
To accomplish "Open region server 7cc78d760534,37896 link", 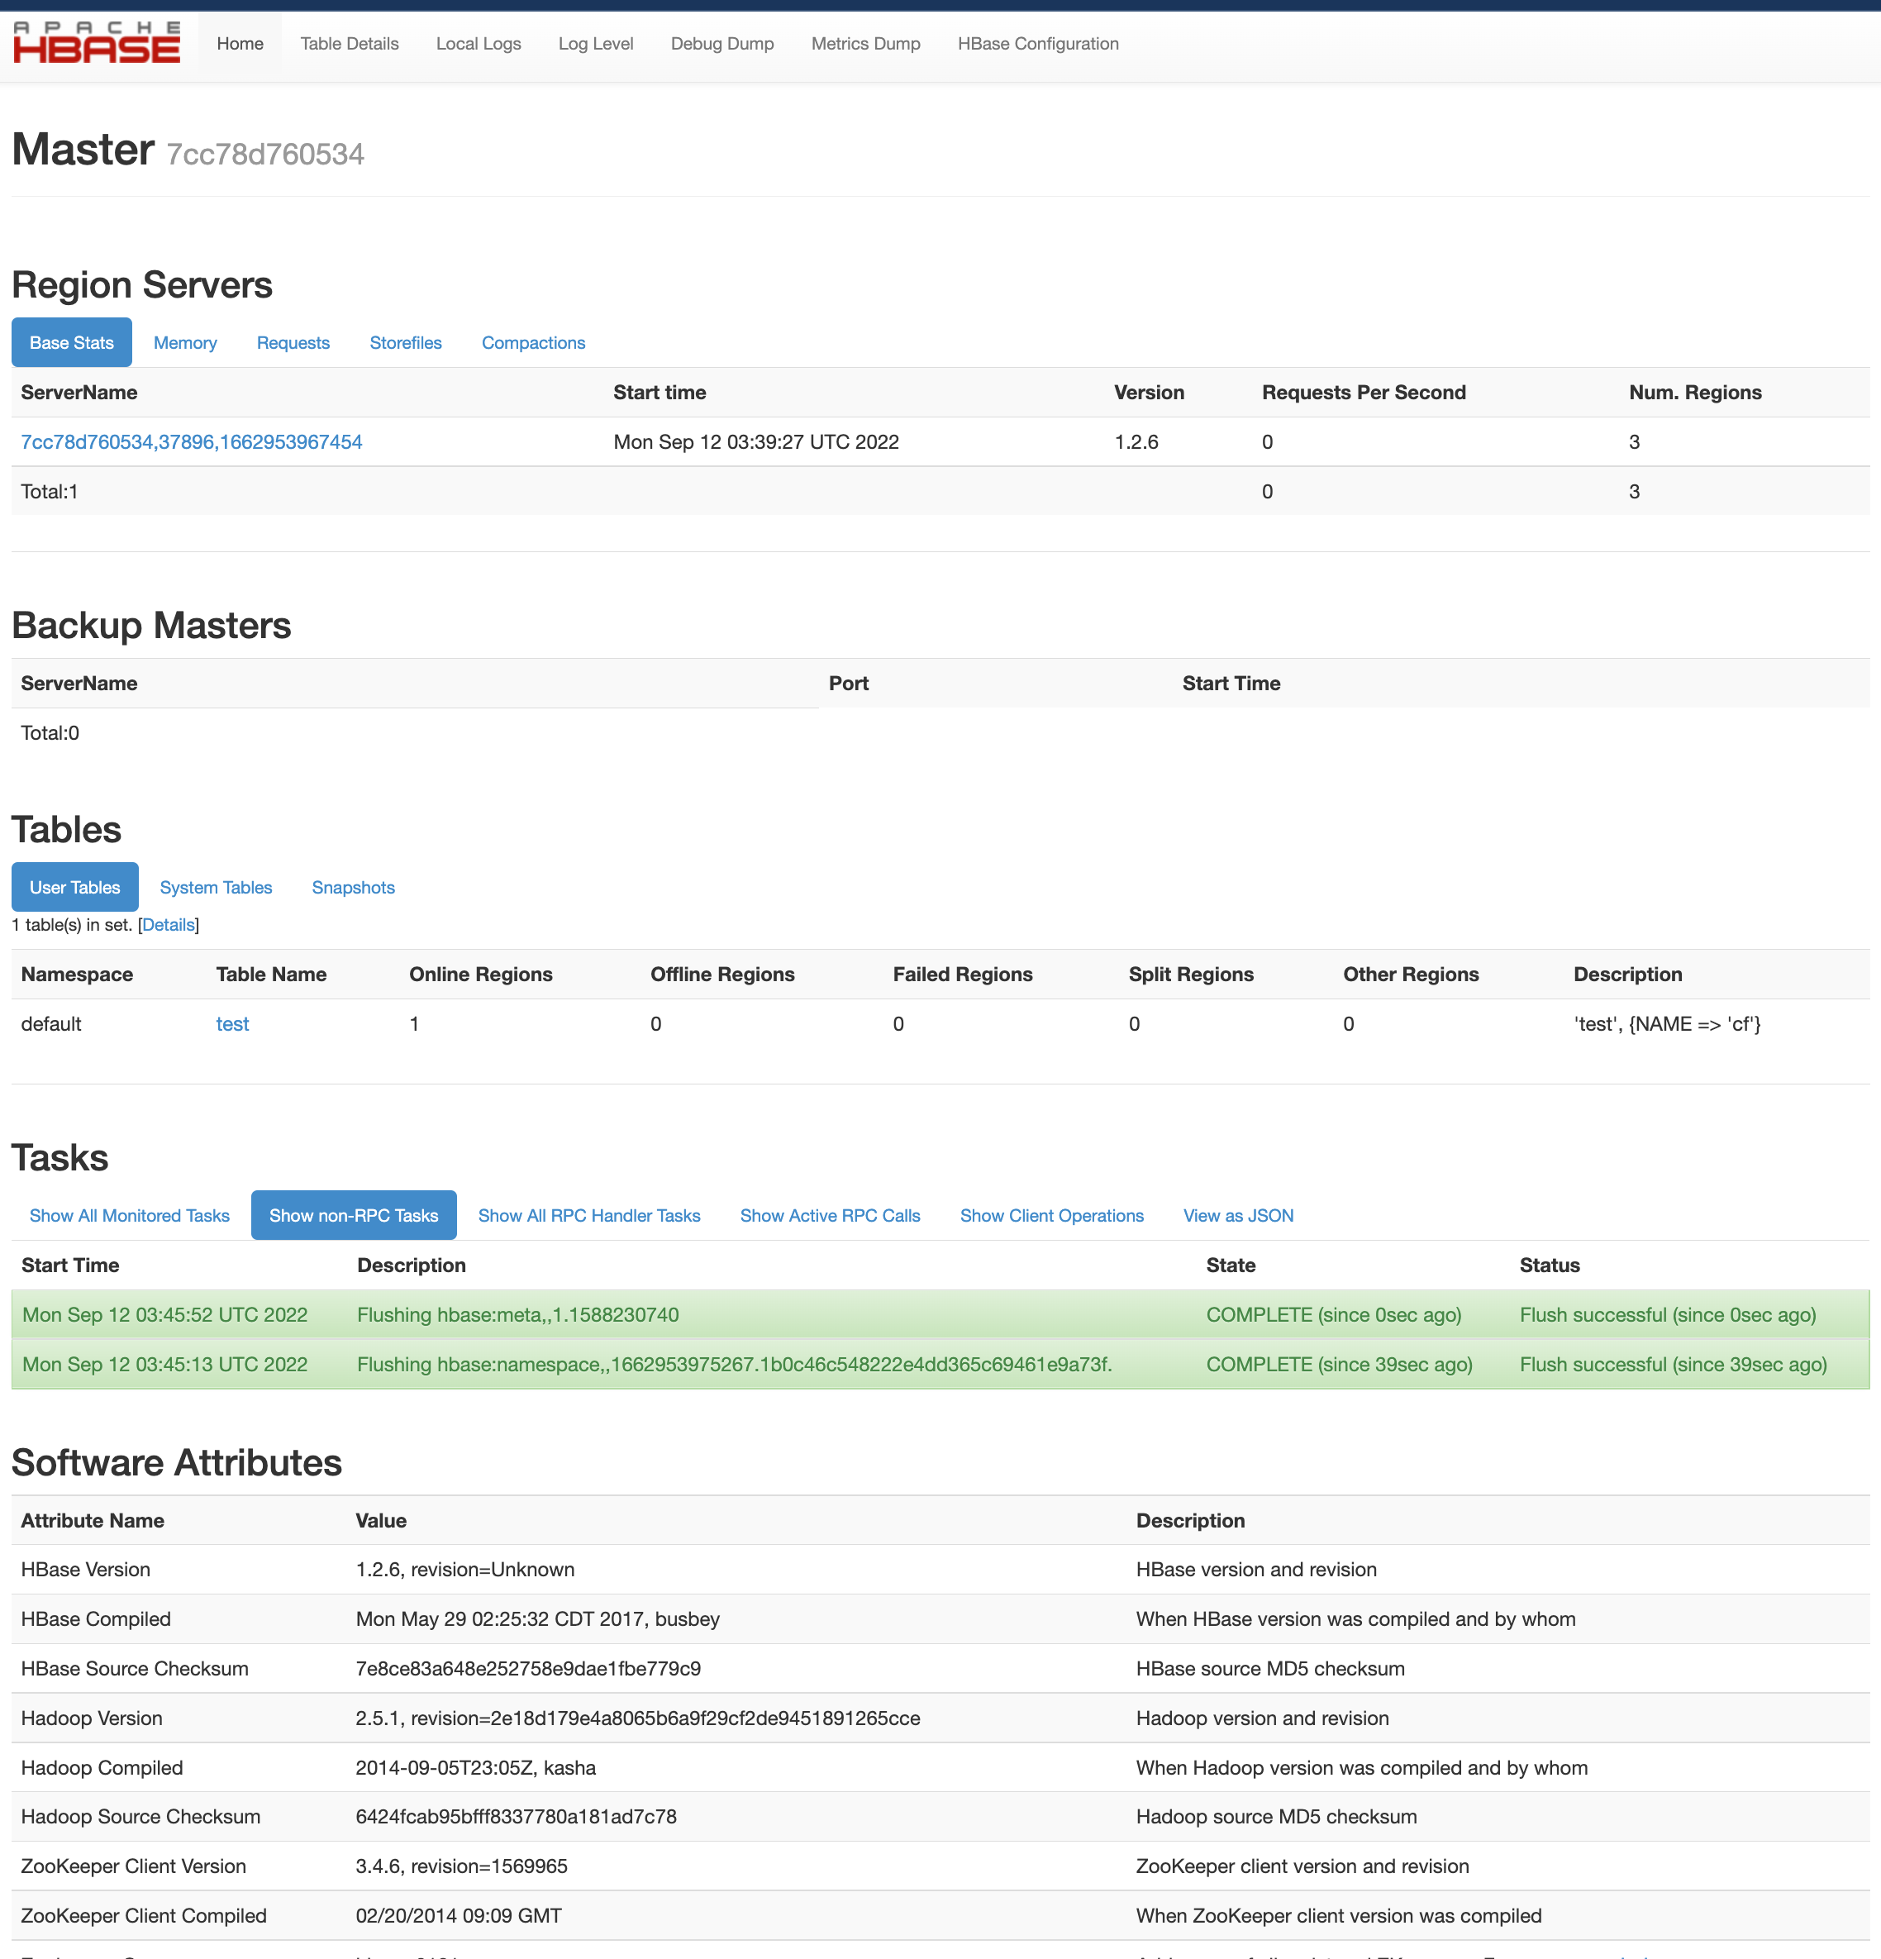I will [x=191, y=441].
